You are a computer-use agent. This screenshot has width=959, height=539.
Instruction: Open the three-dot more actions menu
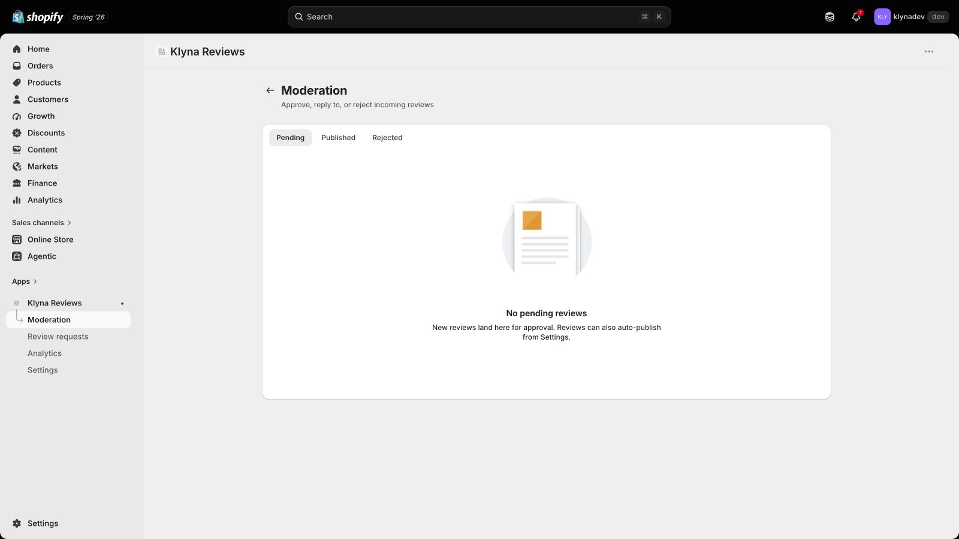point(929,52)
